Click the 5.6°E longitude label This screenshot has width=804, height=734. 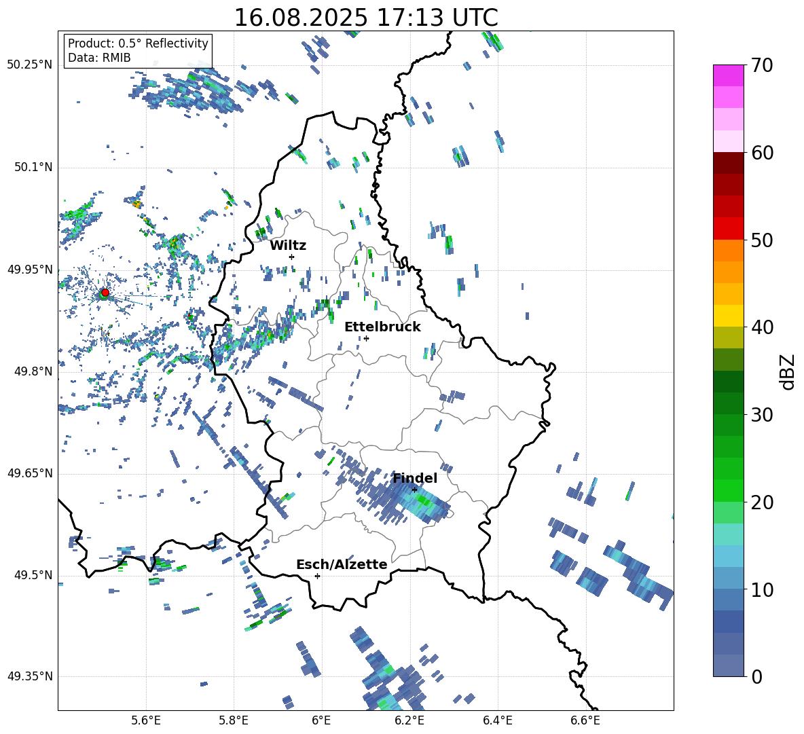pos(146,720)
